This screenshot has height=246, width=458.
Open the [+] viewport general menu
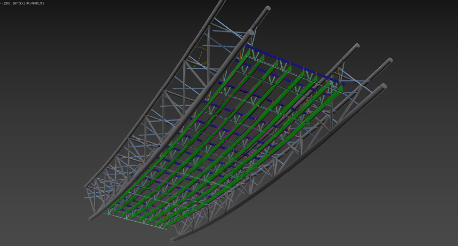pyautogui.click(x=1, y=3)
